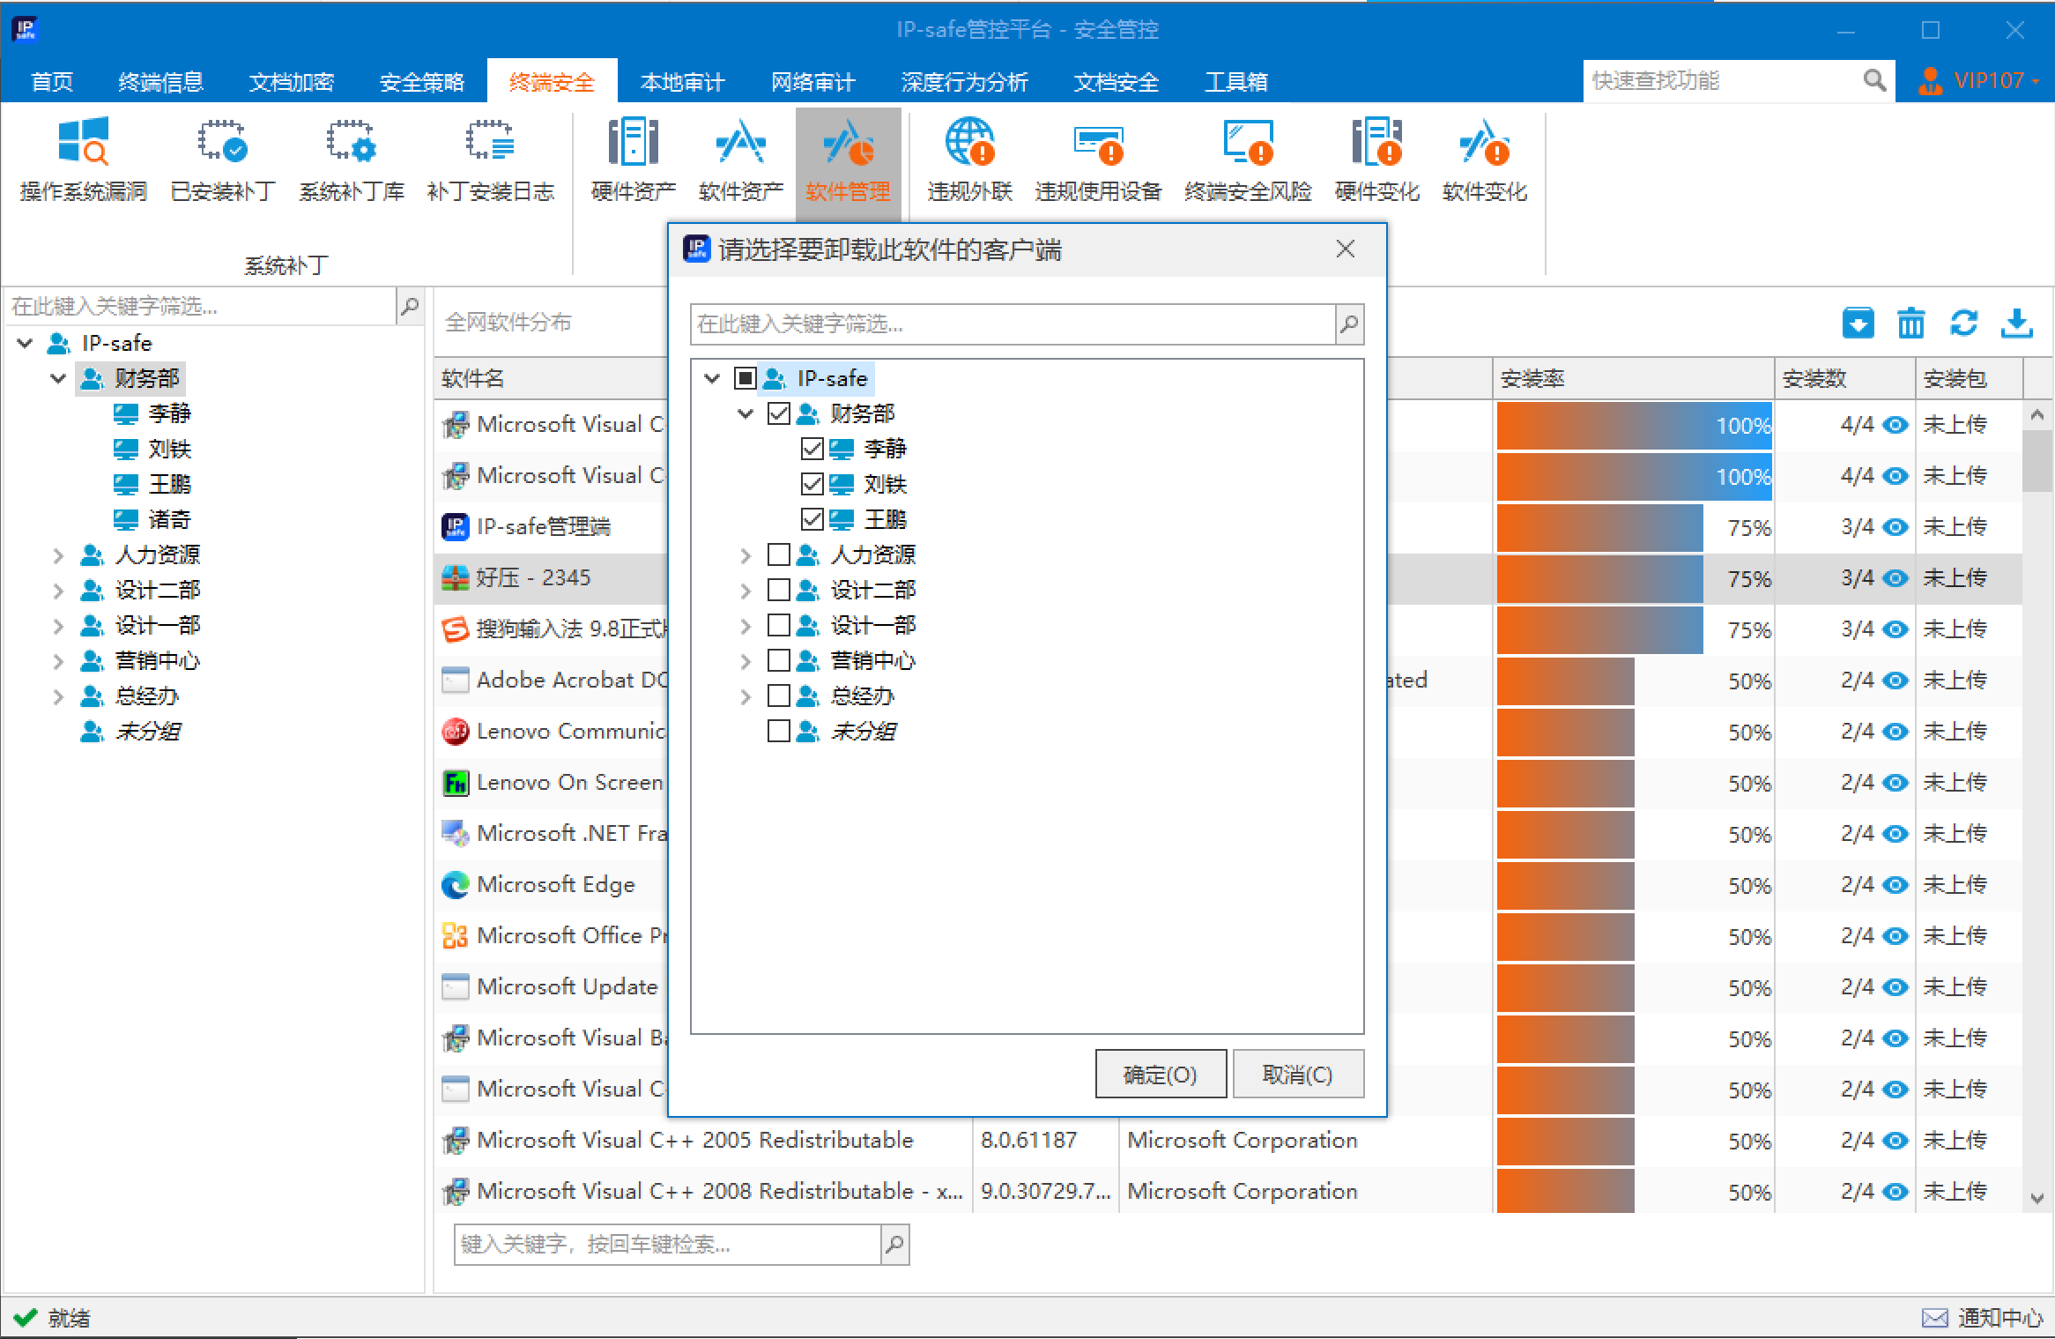The height and width of the screenshot is (1339, 2055).
Task: Open 终端安全风险 monitor icon
Action: (x=1248, y=143)
